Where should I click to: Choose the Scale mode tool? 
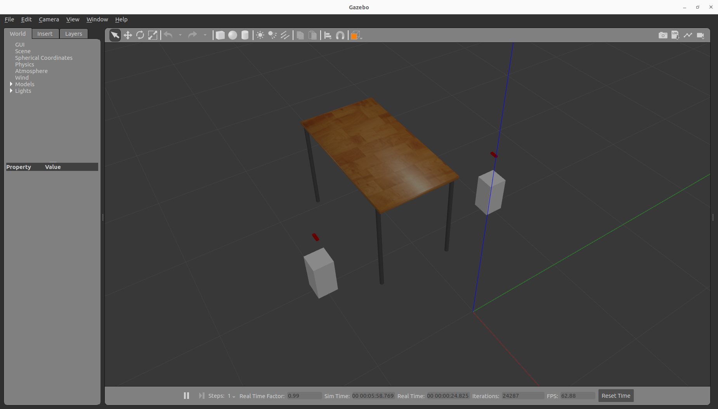[x=153, y=35]
